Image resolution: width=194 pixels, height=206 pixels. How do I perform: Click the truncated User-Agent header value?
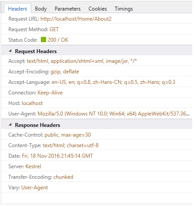tap(114, 114)
